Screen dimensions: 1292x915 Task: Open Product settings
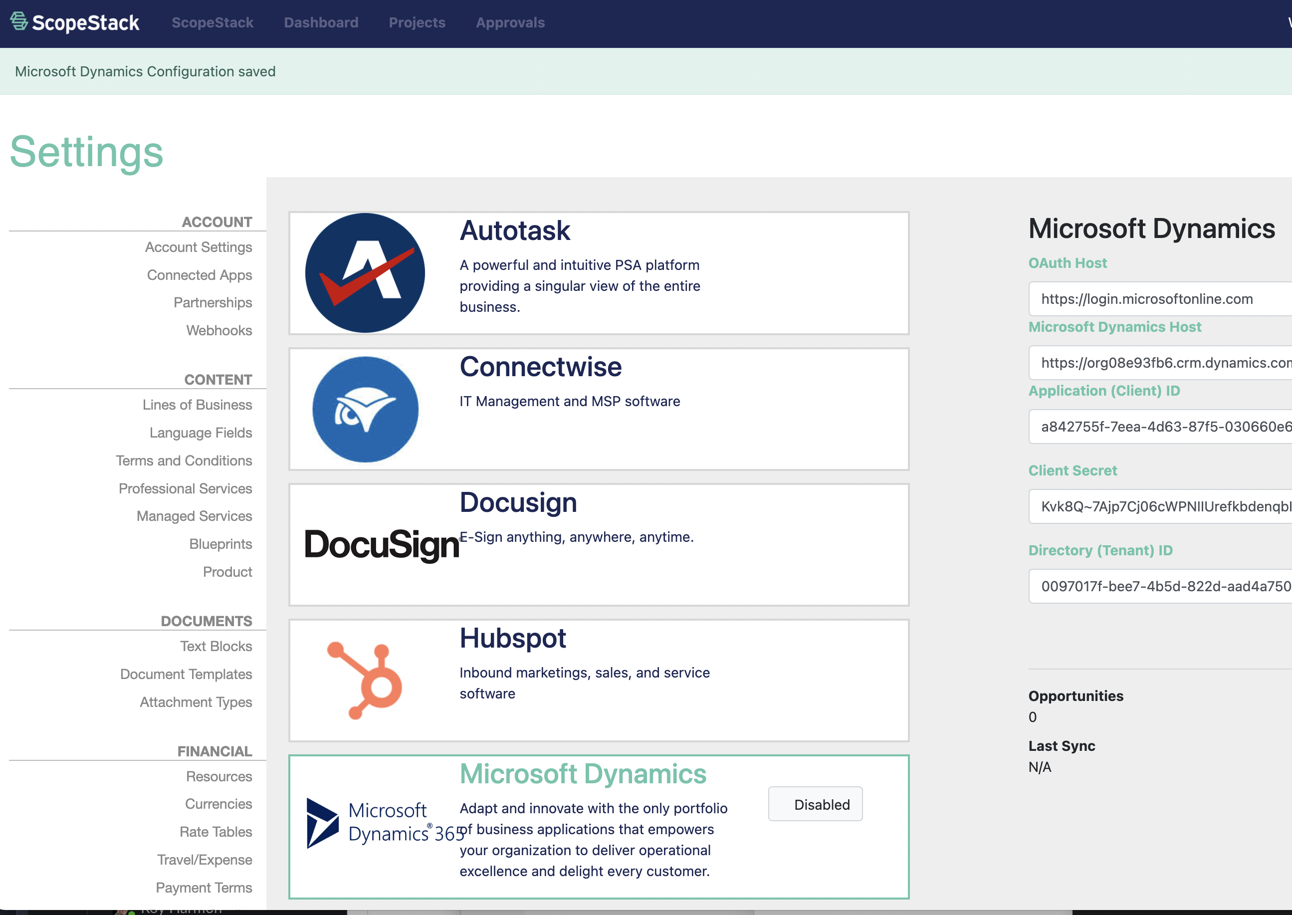227,572
